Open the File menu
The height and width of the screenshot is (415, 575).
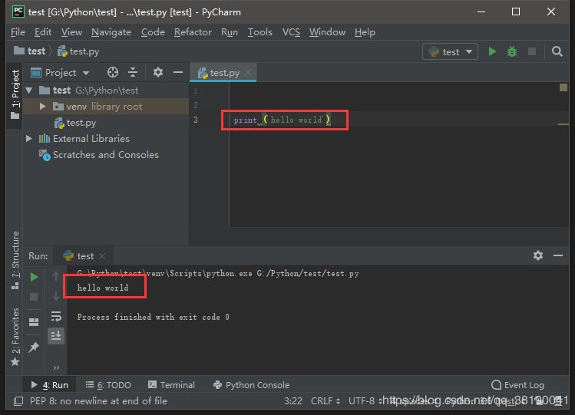[x=18, y=32]
